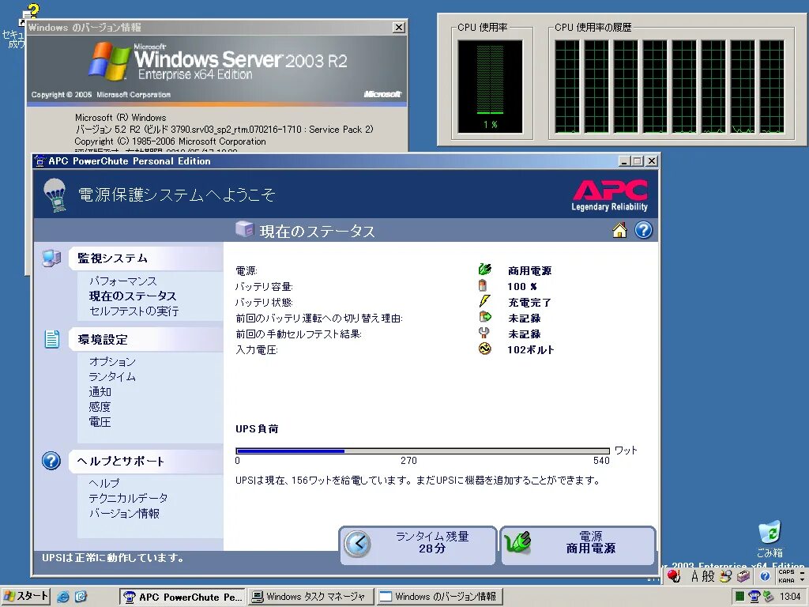Click the PowerChute tray icon near the clock

click(754, 597)
